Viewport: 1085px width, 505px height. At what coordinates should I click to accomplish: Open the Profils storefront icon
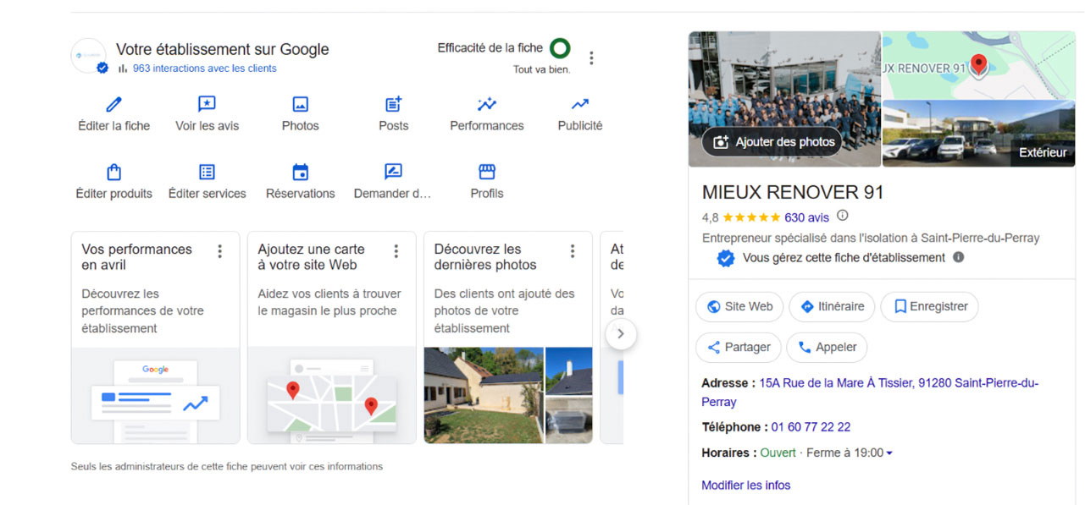pos(486,173)
